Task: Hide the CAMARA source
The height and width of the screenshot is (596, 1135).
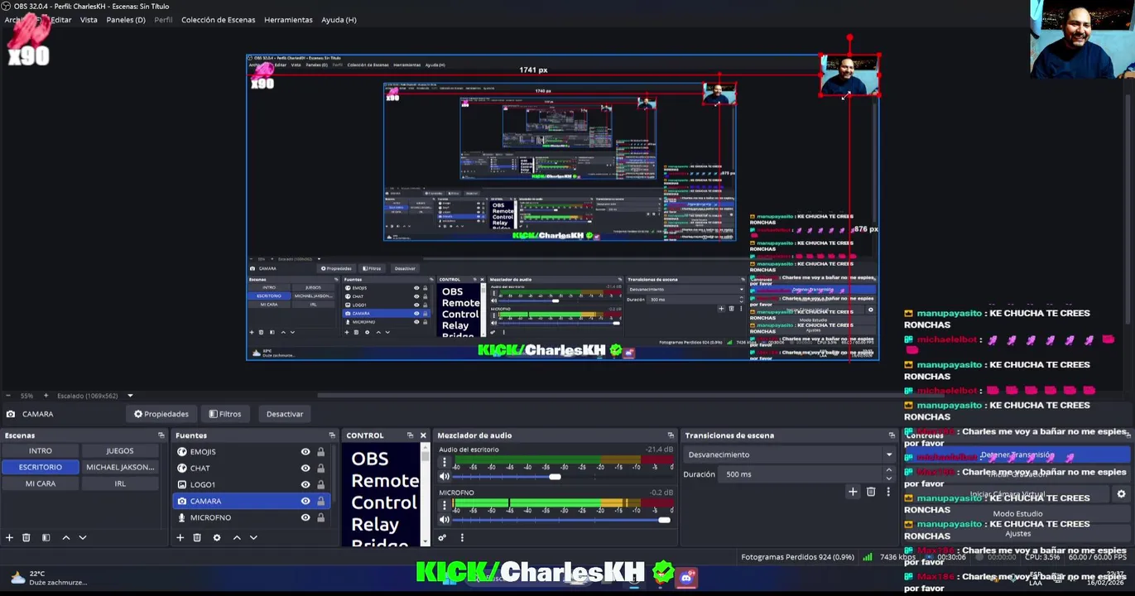Action: point(305,502)
